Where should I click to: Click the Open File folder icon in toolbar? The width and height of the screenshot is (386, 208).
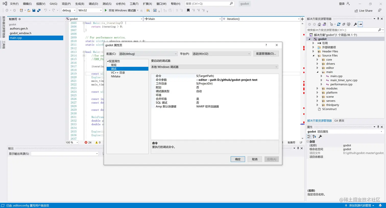coord(29,10)
